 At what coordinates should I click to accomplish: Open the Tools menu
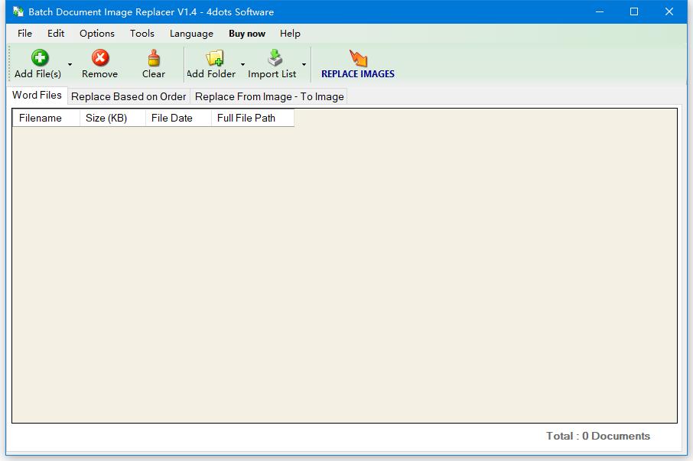142,34
